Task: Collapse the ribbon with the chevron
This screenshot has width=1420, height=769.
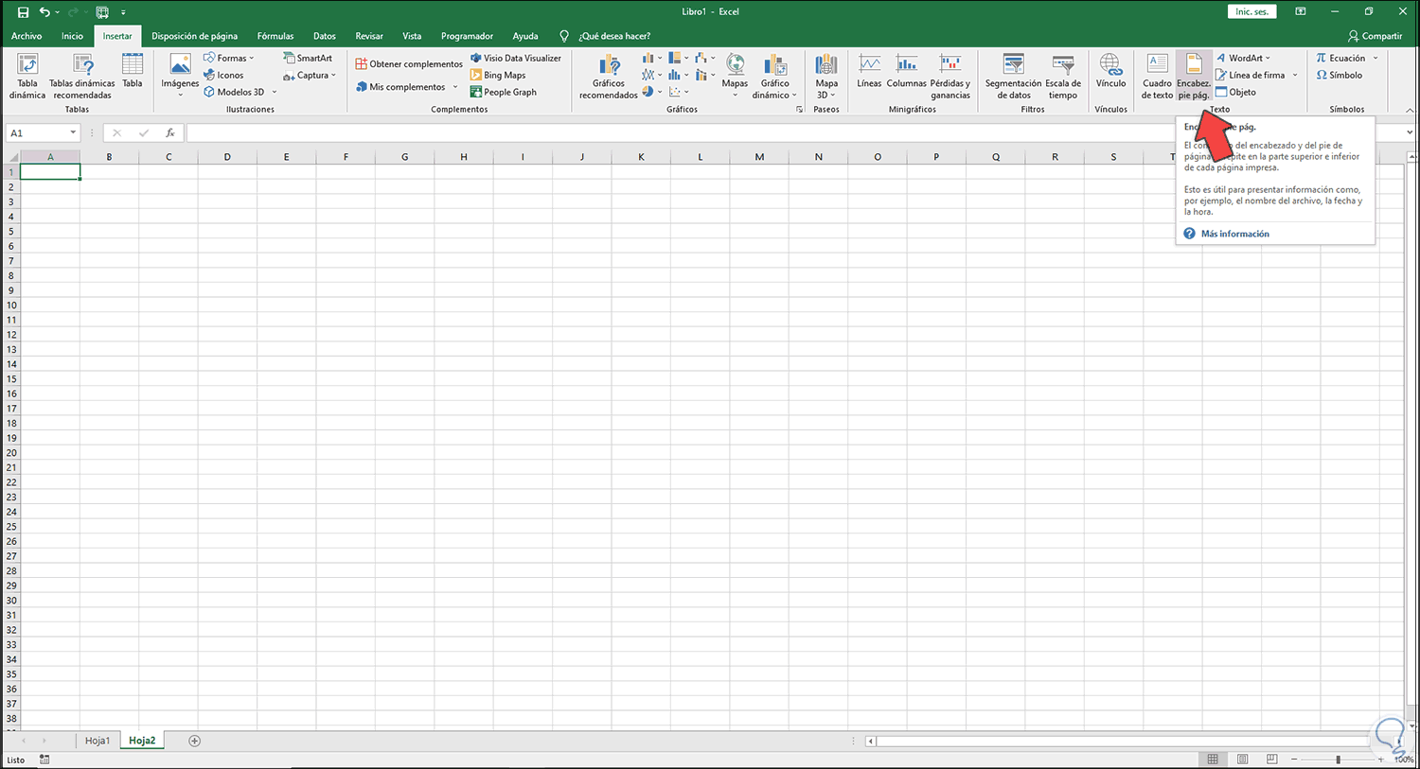Action: 1409,110
